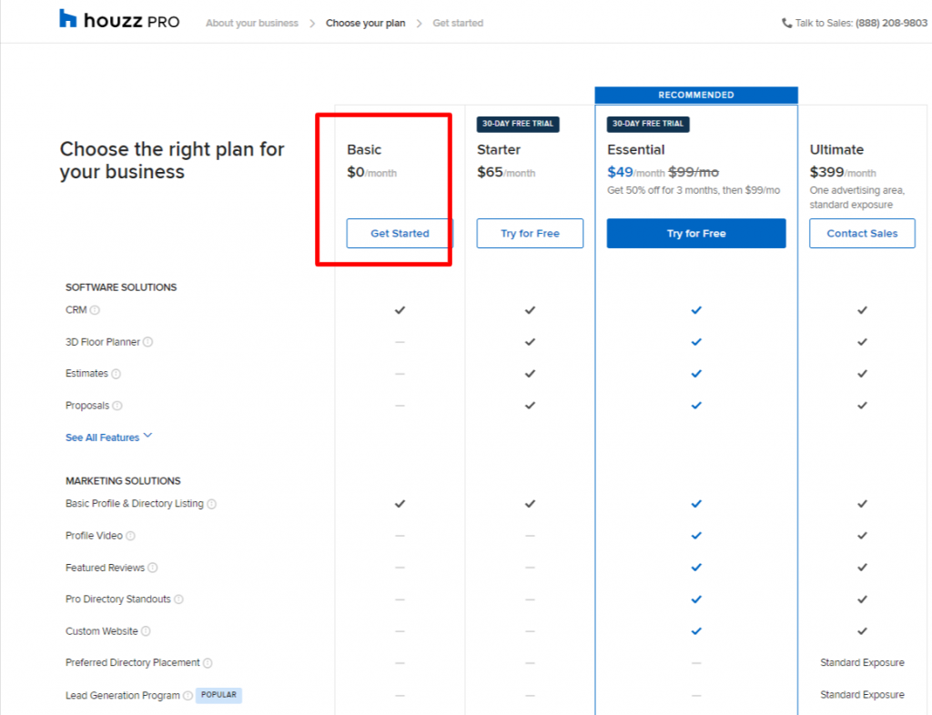This screenshot has width=932, height=715.
Task: Open the Get started breadcrumb step
Action: pos(458,23)
